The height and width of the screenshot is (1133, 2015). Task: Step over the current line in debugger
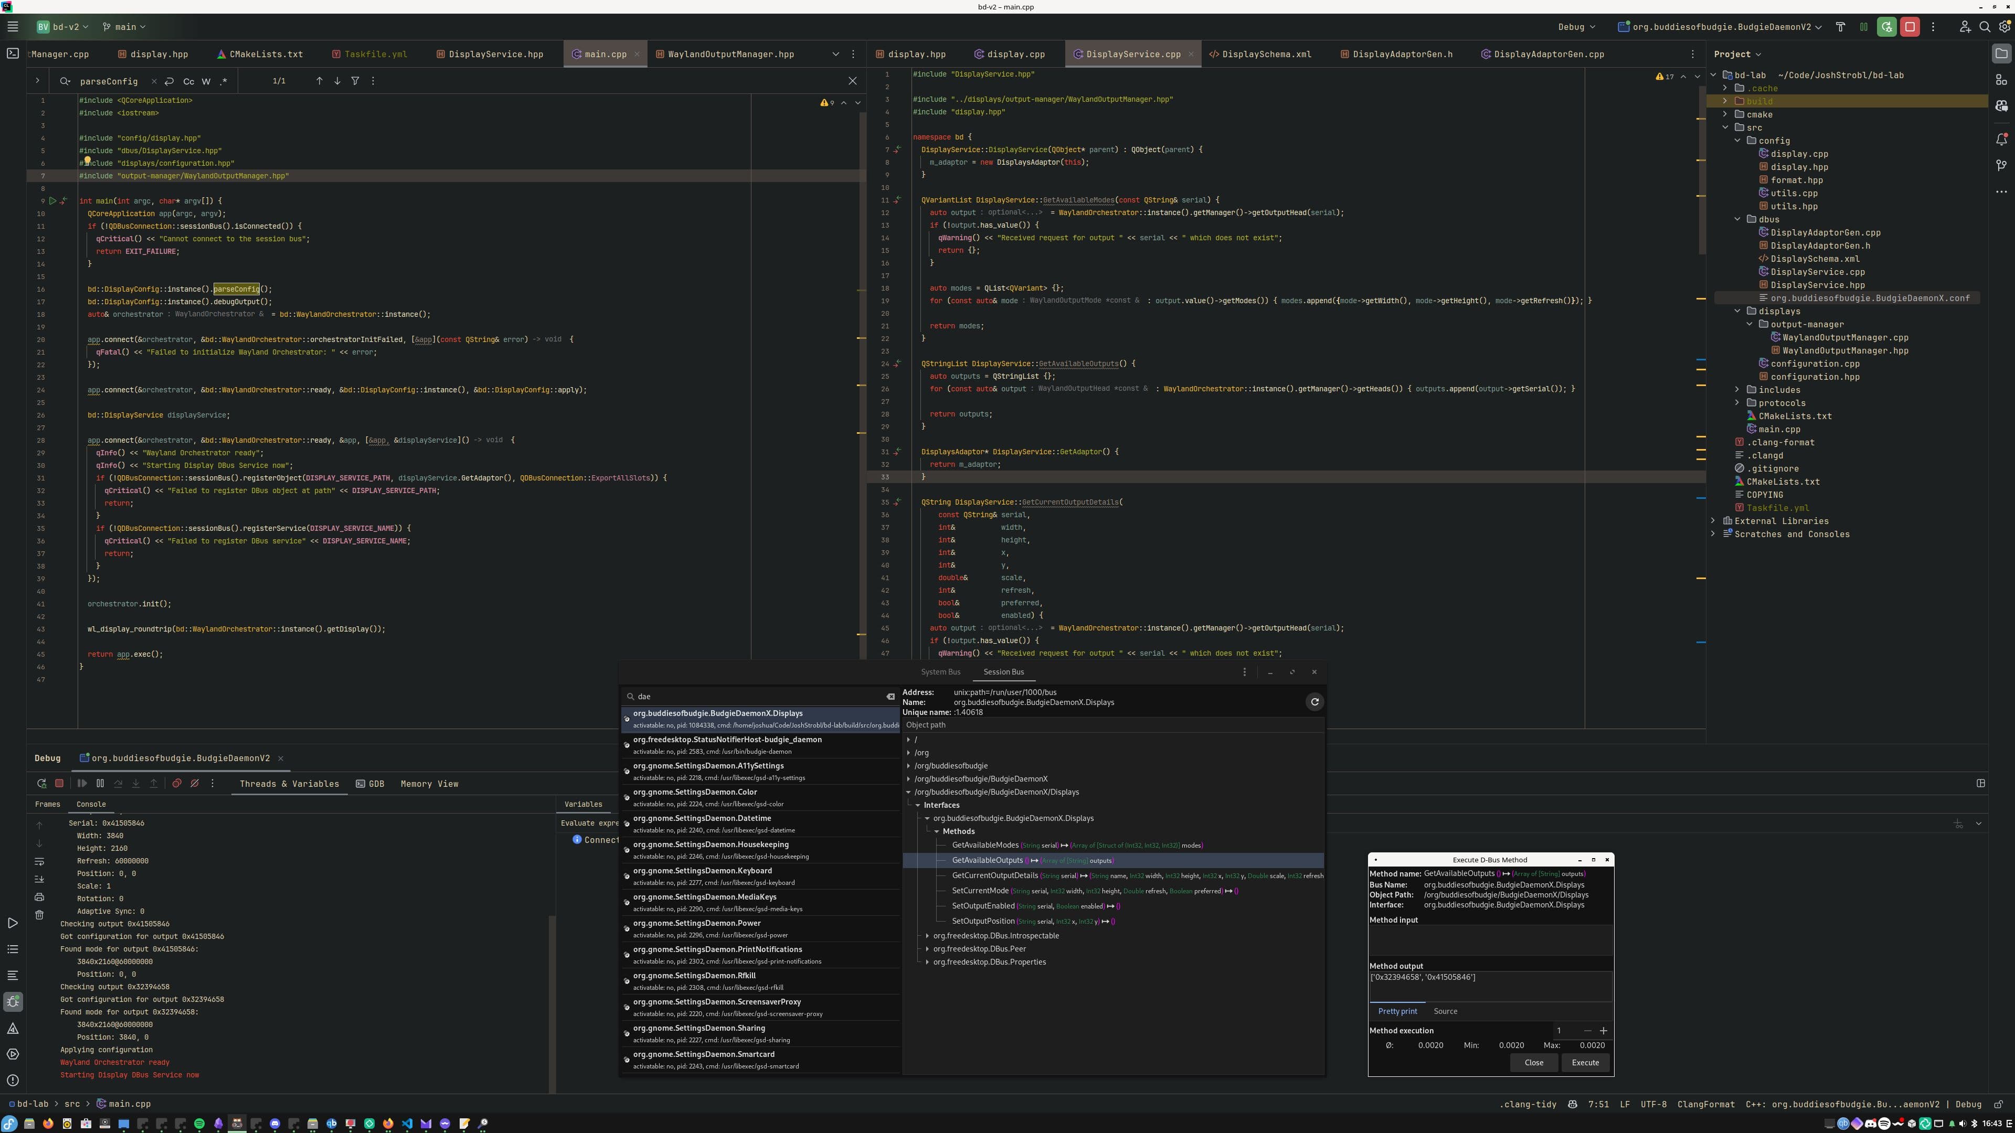[x=118, y=783]
